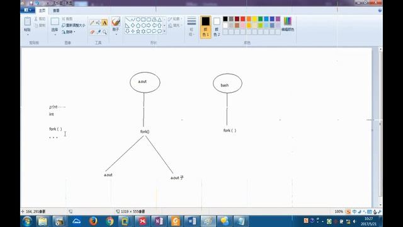This screenshot has height=227, width=403.
Task: Click the Copy command
Action: 40,25
